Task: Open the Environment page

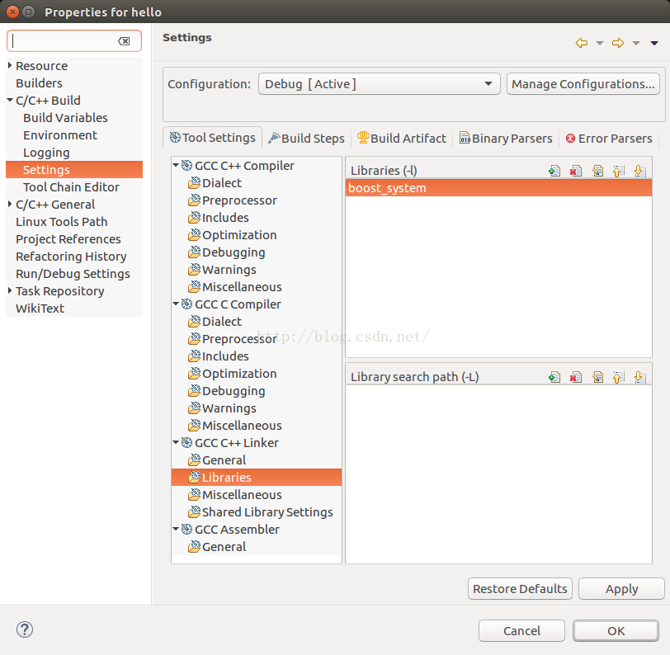Action: point(60,135)
